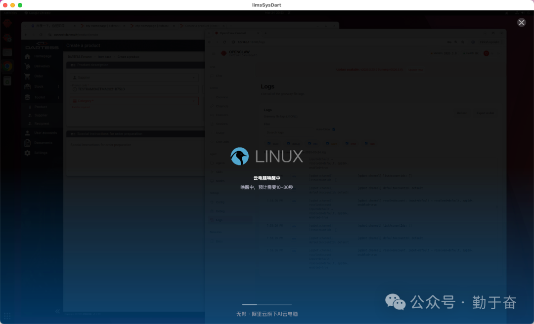Expand the Toolkit submenu dots in Dartess
Image resolution: width=534 pixels, height=324 pixels.
[58, 97]
